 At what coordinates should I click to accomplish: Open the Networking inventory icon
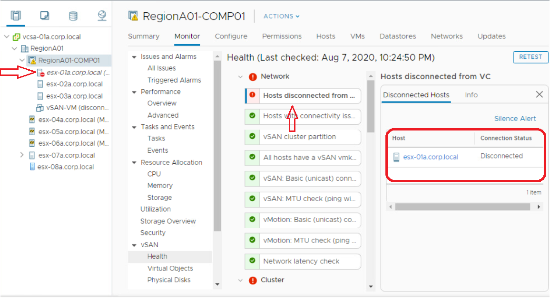(x=102, y=15)
